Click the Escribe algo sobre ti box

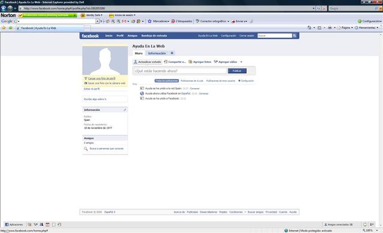pyautogui.click(x=105, y=99)
